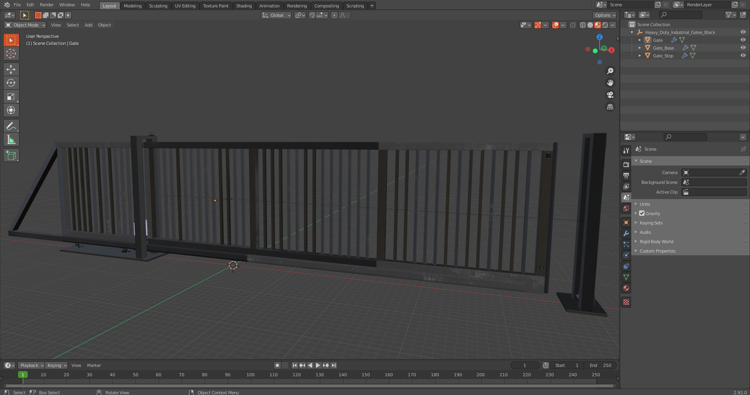The width and height of the screenshot is (750, 395).
Task: Hide the Gate_Base object in outliner
Action: click(x=743, y=48)
